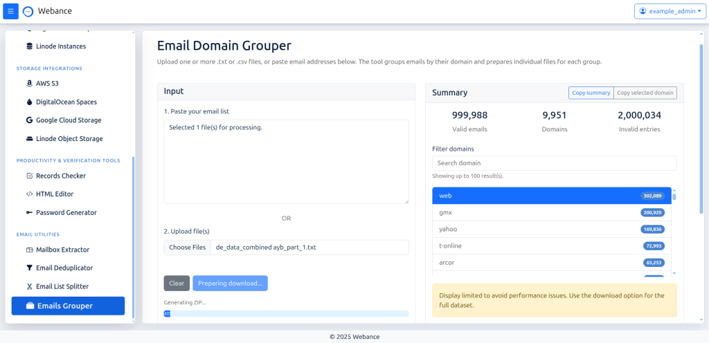Screen dimensions: 709x343
Task: Click the Records Checker checkbox icon
Action: [x=29, y=176]
